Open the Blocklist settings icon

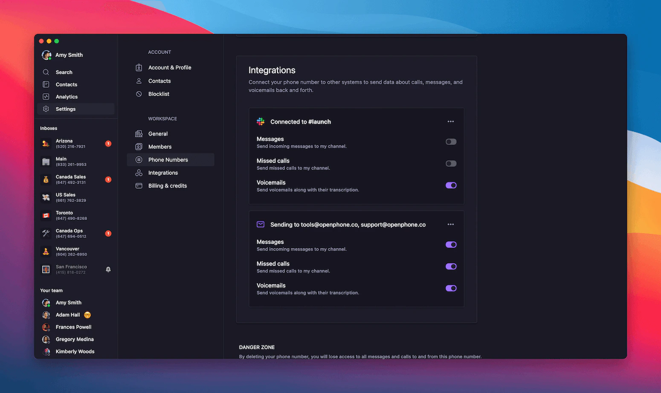139,94
